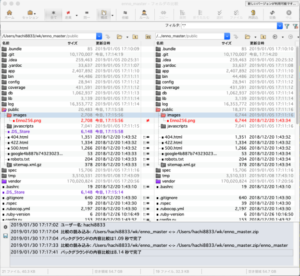Click the Structure (構成) toolbar button
The height and width of the screenshot is (276, 300).
point(102,13)
